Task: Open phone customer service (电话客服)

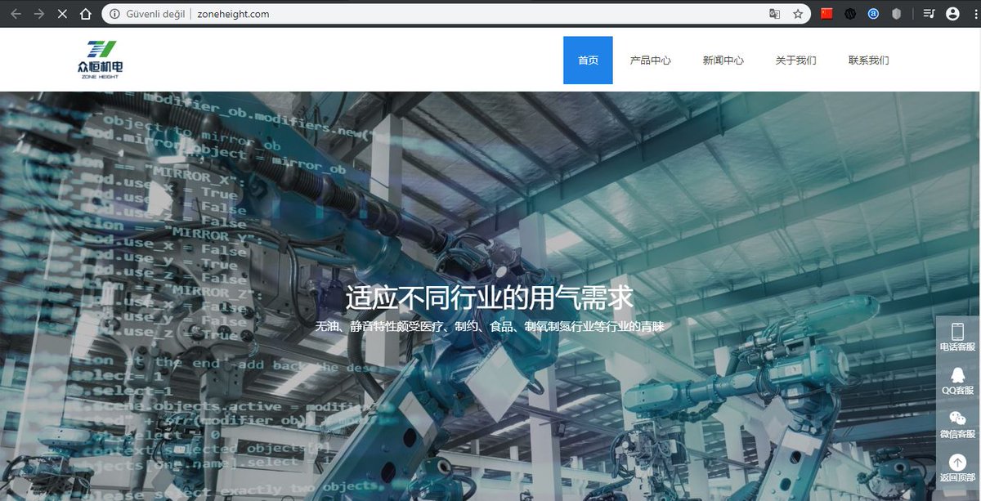Action: point(958,338)
